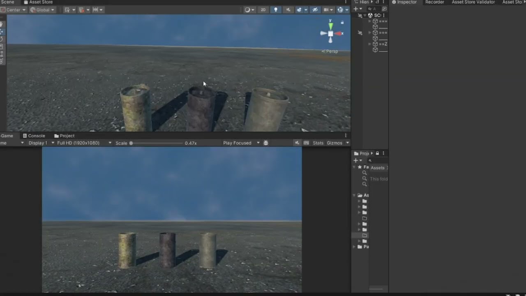Switch to the Inspector tab
Image resolution: width=526 pixels, height=296 pixels.
point(404,2)
